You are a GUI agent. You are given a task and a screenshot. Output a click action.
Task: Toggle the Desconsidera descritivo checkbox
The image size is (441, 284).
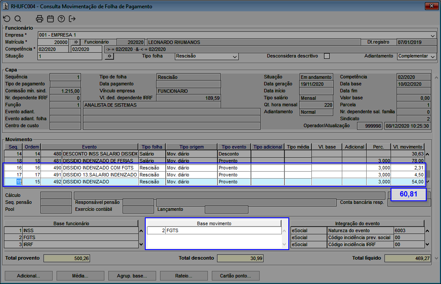pyautogui.click(x=327, y=56)
